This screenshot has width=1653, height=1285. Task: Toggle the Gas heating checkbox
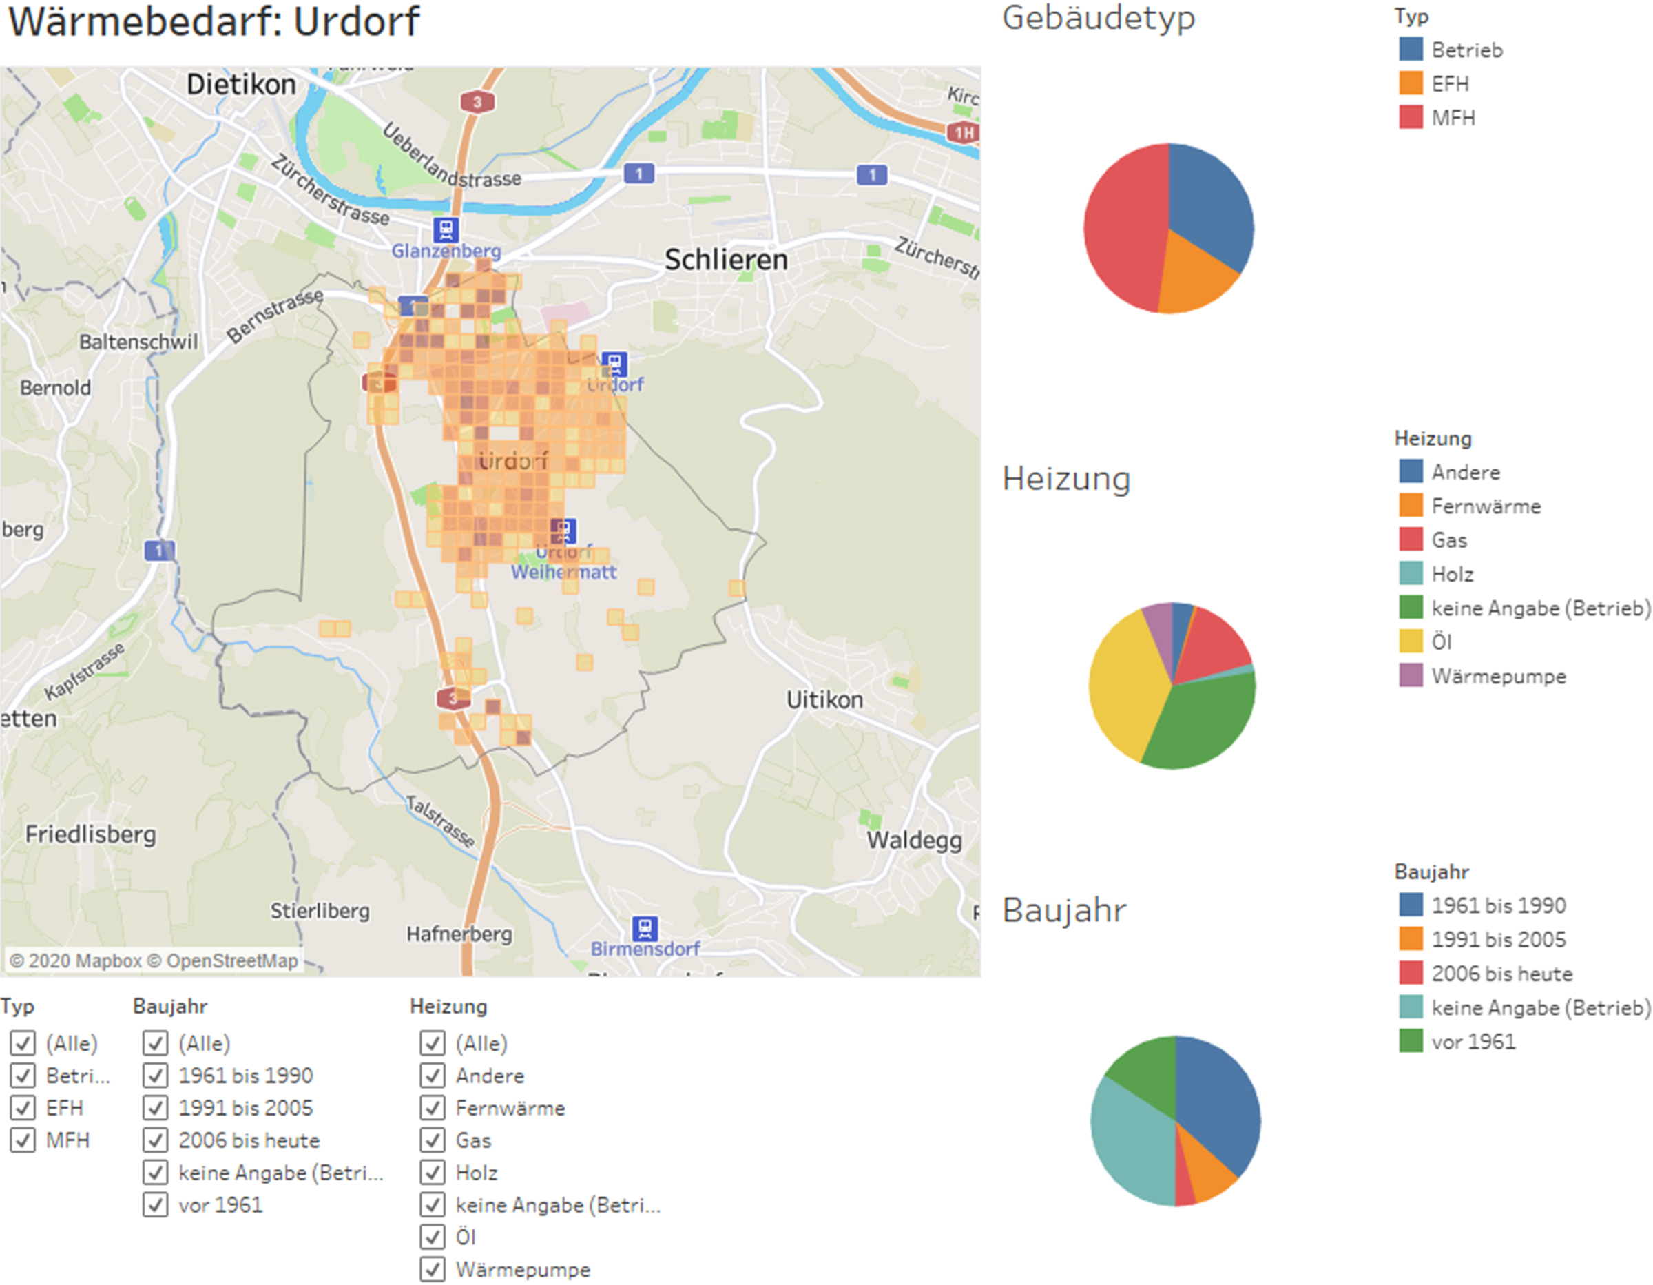[432, 1140]
